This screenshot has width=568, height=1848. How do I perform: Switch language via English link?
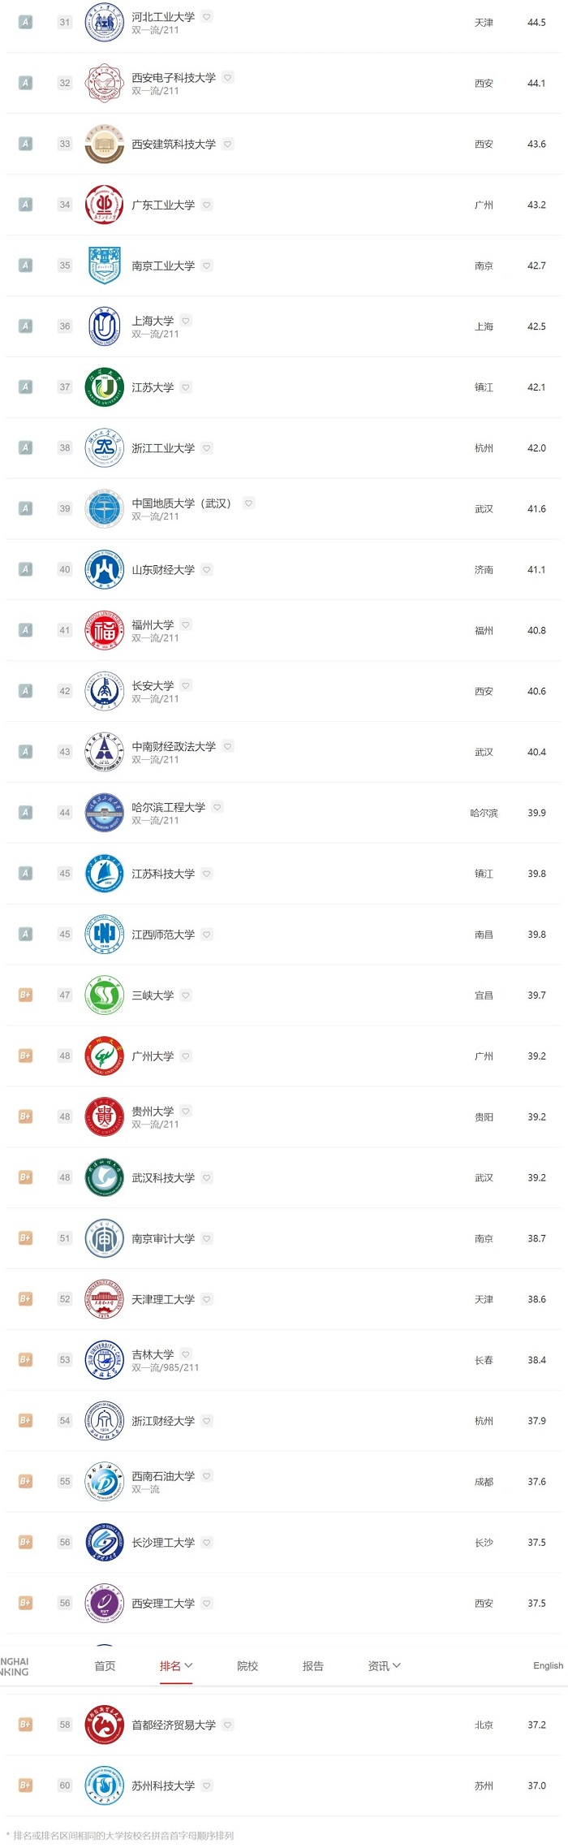coord(548,1666)
